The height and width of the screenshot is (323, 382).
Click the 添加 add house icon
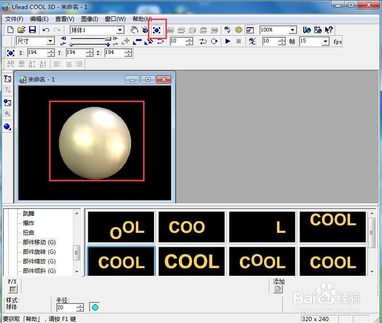tap(278, 289)
